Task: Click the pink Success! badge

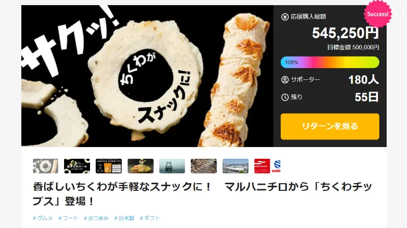Action: click(377, 14)
